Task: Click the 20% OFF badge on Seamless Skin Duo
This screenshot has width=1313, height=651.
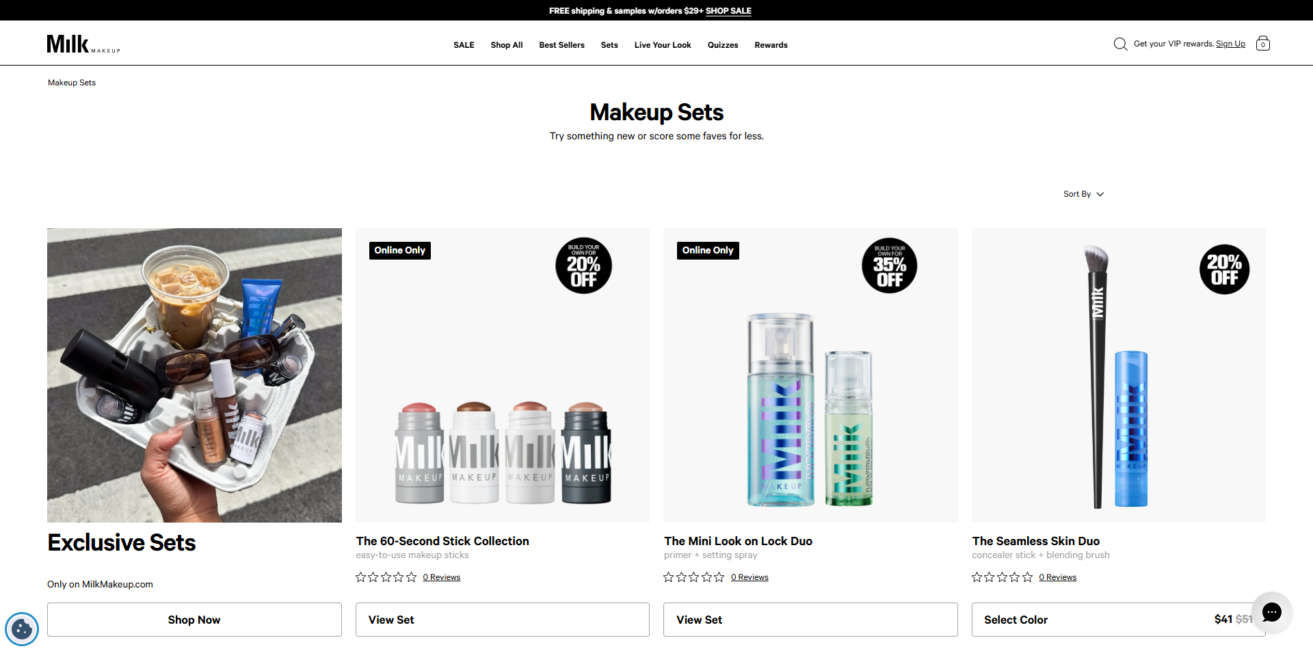Action: point(1225,269)
